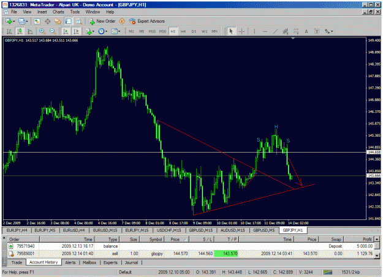383x277 pixels.
Task: Select the Cursor arrow tool
Action: [x=231, y=31]
